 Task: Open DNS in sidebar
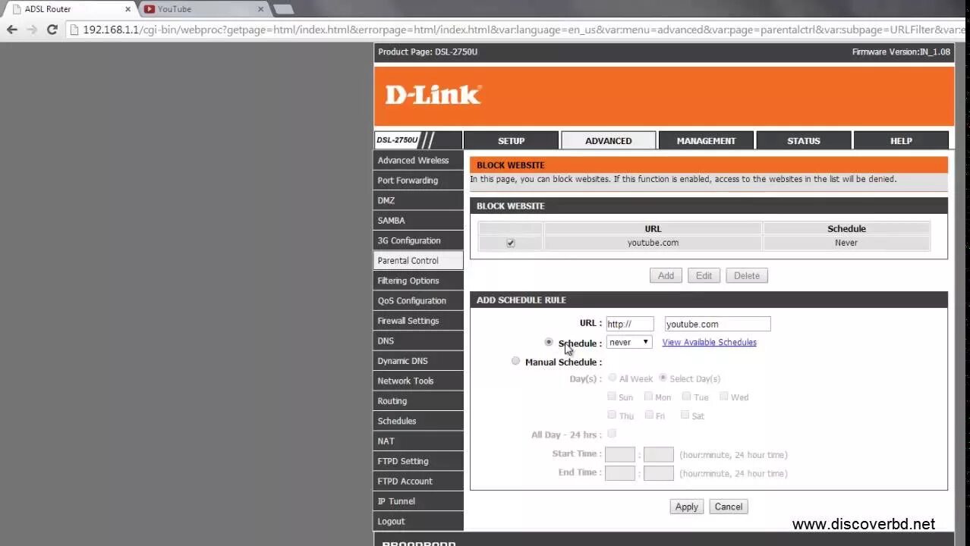pyautogui.click(x=418, y=340)
